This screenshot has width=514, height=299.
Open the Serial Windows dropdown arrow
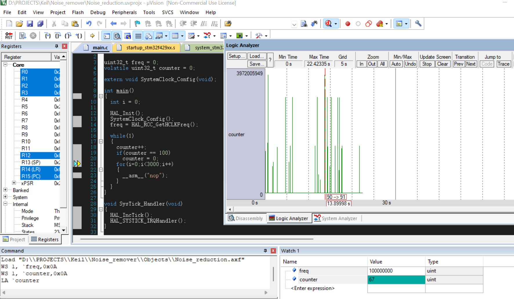pyautogui.click(x=198, y=36)
